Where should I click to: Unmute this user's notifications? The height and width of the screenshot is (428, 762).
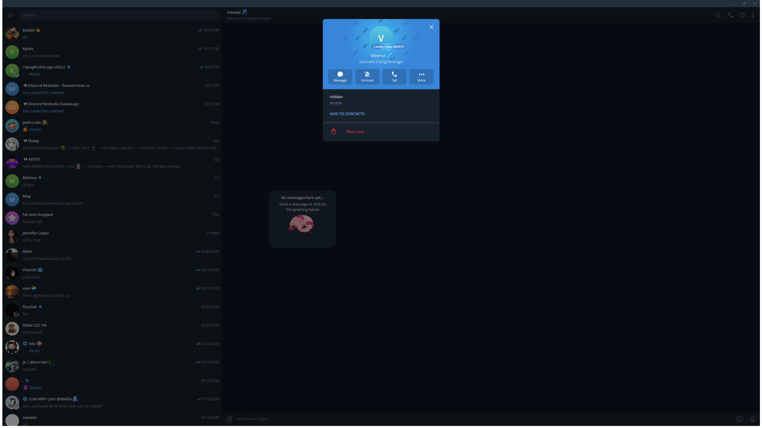point(367,77)
